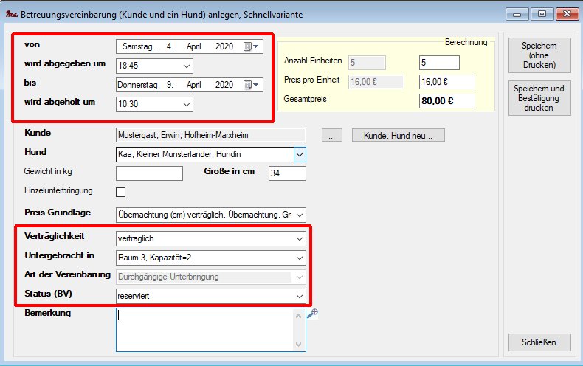Expand the 'wird abgeholt um' time dropdown
Screen dimensions: 583x366
tap(186, 104)
